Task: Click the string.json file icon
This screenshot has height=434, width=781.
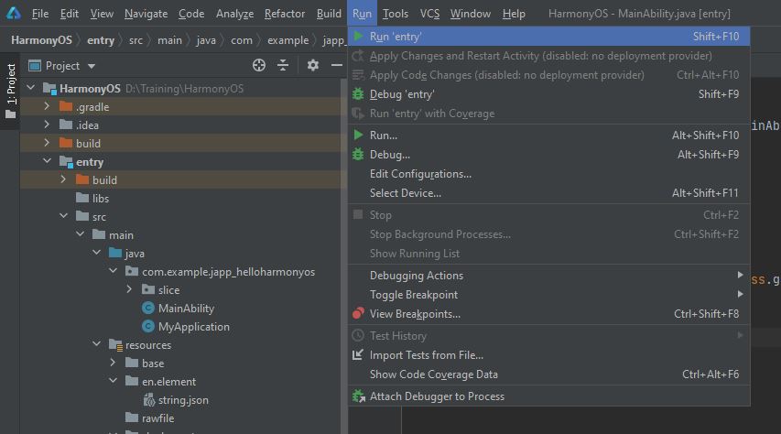Action: point(149,399)
